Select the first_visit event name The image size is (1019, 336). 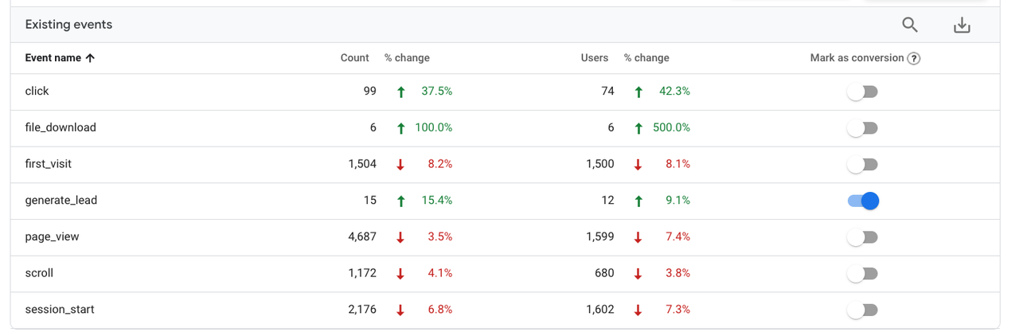(49, 164)
